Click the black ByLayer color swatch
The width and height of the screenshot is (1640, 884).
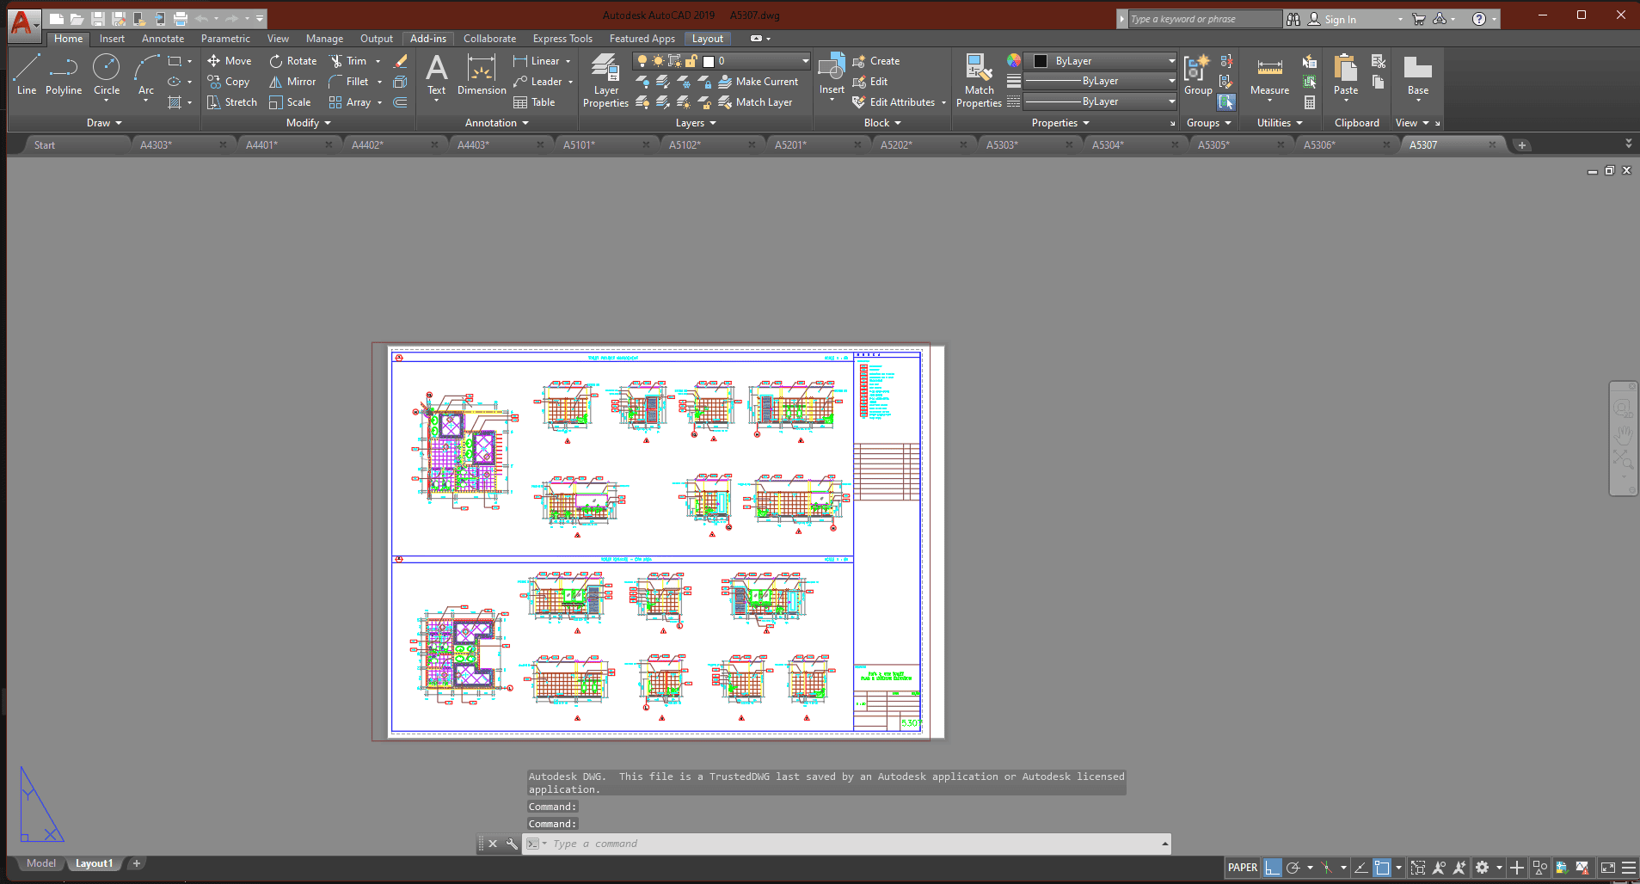click(1040, 61)
